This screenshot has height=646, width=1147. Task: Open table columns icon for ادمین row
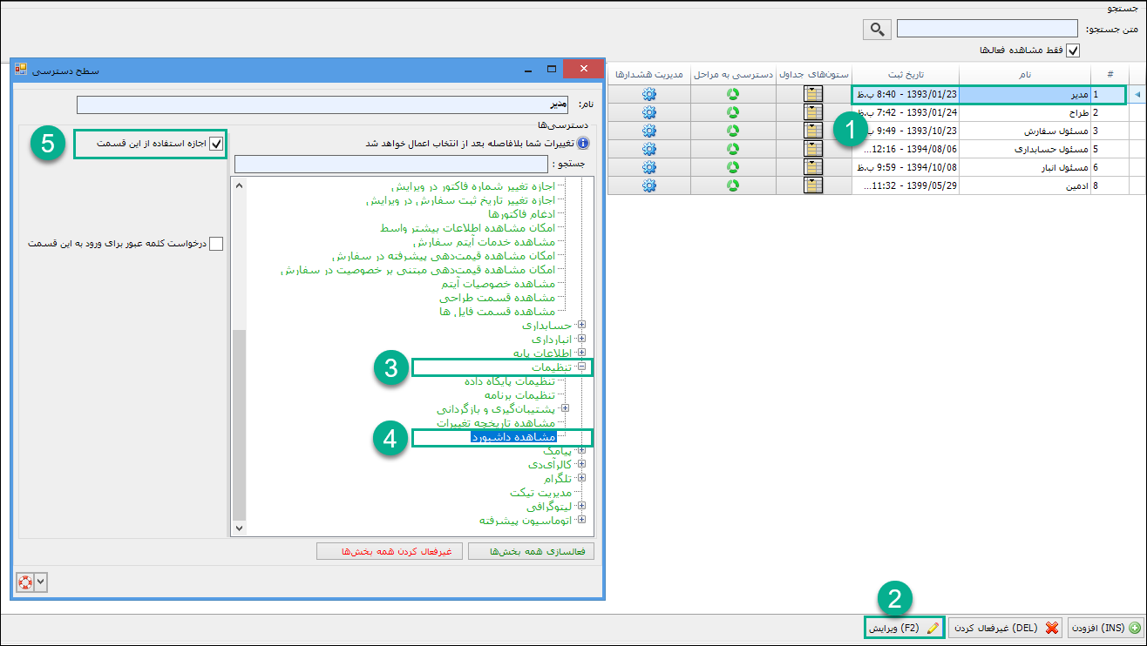(813, 185)
